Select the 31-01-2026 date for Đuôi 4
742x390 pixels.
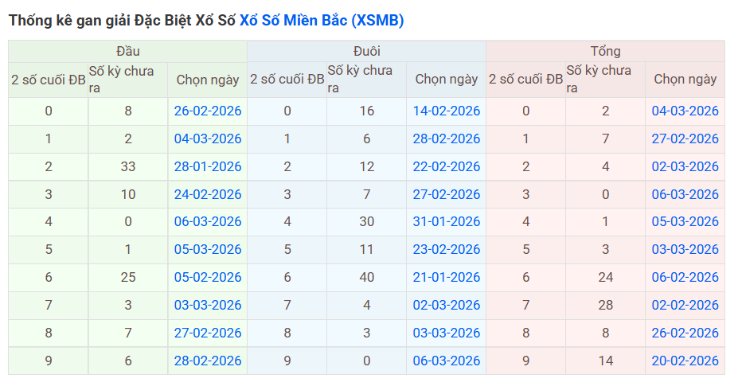click(447, 221)
